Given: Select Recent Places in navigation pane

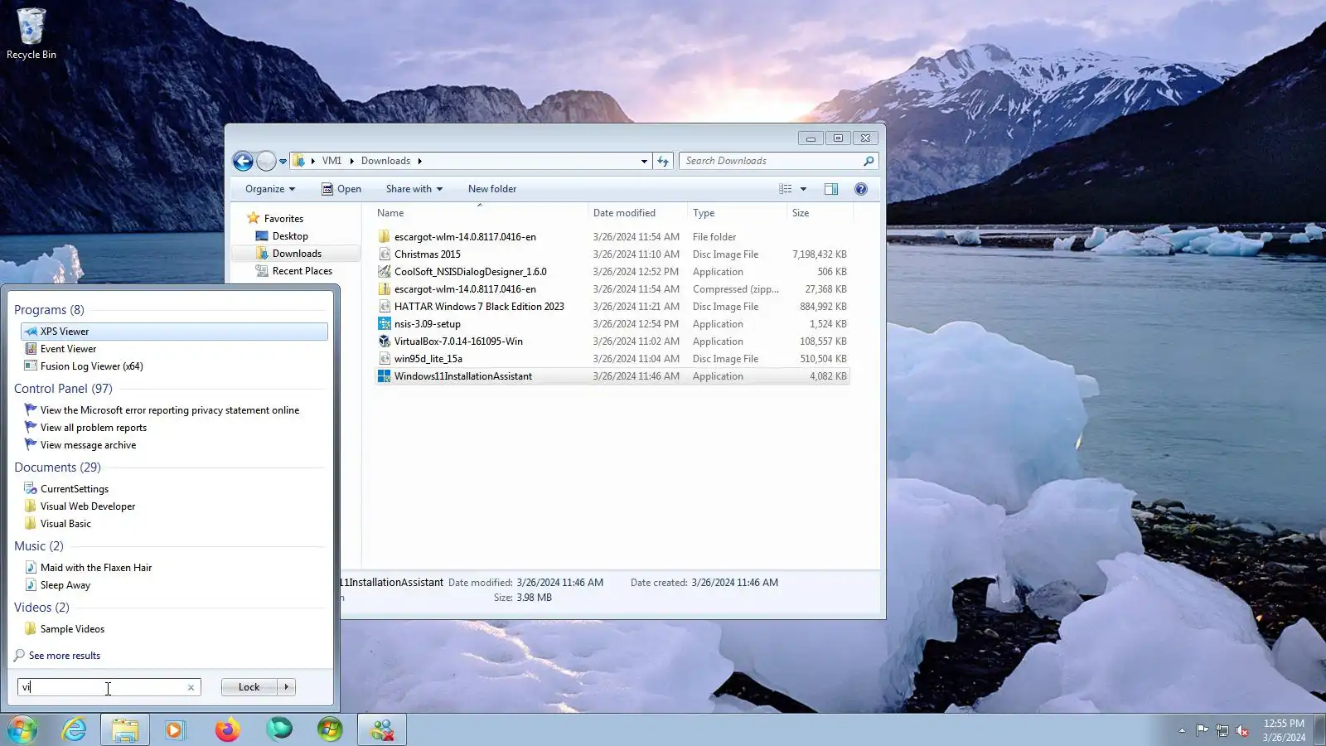Looking at the screenshot, I should click(302, 271).
